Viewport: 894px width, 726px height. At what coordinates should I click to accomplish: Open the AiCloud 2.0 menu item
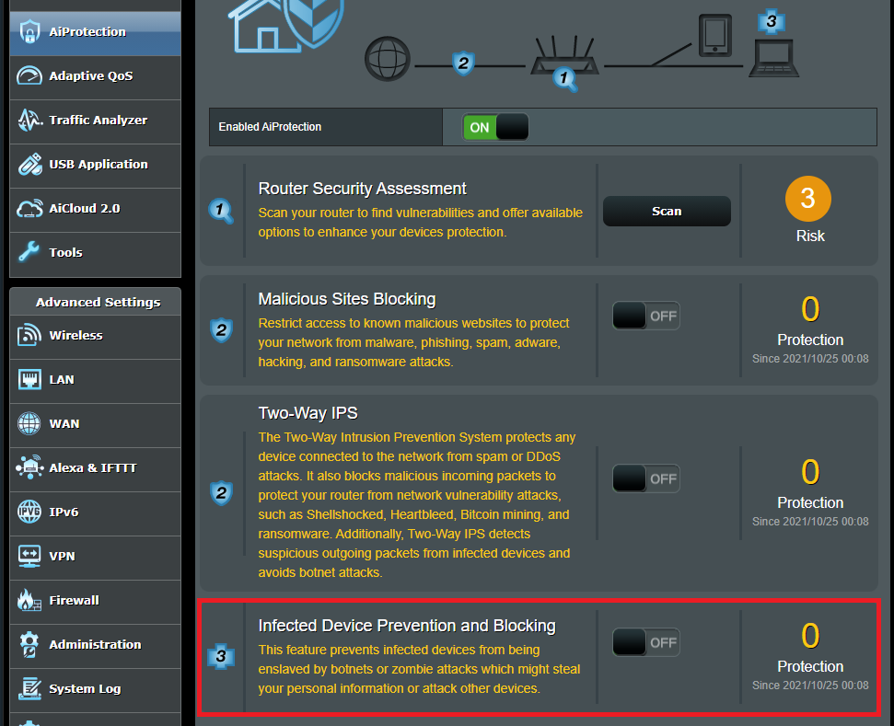tap(95, 209)
